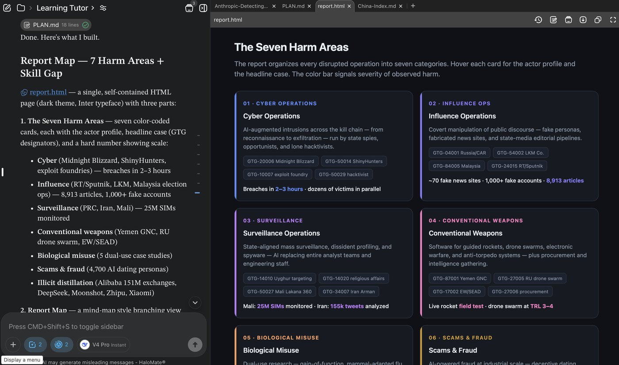The width and height of the screenshot is (619, 365).
Task: Switch to the PLAN.md tab
Action: pyautogui.click(x=293, y=6)
